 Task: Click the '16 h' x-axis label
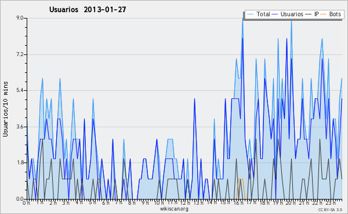coord(238,202)
